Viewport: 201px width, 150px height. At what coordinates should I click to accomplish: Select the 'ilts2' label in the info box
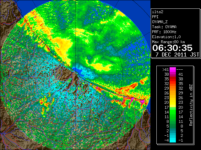tap(158, 12)
